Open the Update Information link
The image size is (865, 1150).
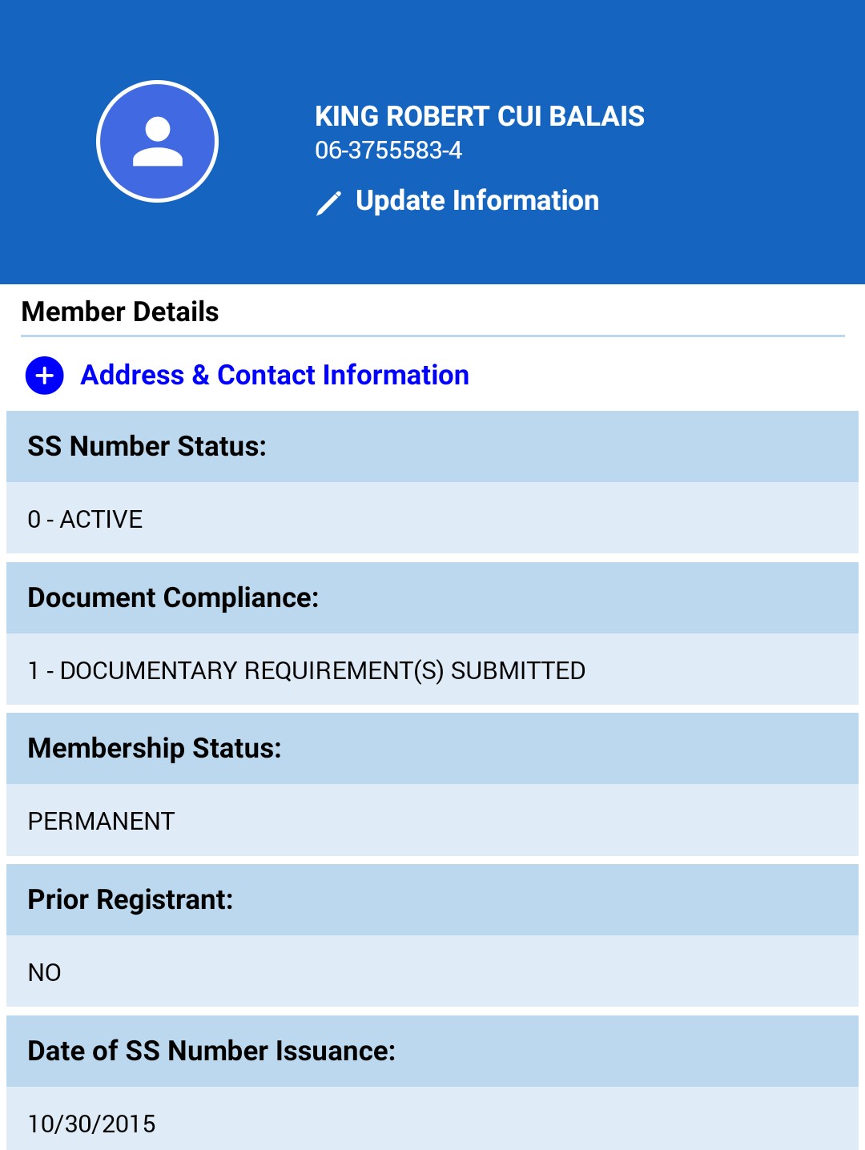click(x=477, y=201)
